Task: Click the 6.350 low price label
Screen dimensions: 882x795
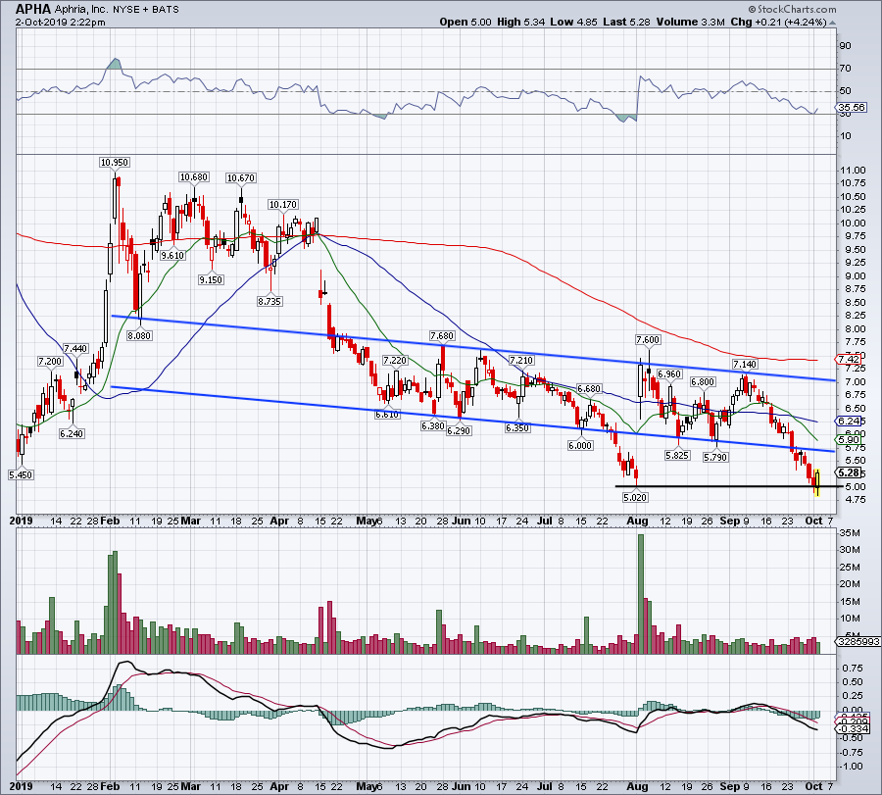Action: coord(516,427)
